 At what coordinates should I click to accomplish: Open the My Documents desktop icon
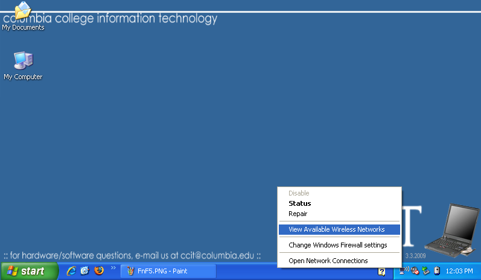[x=23, y=16]
